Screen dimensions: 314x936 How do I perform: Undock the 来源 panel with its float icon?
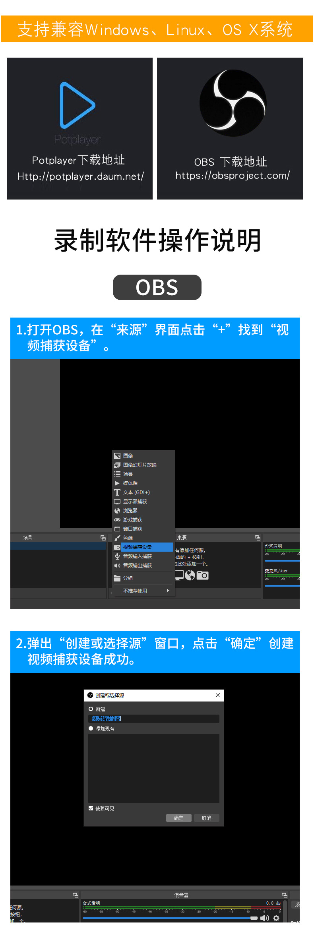[258, 538]
